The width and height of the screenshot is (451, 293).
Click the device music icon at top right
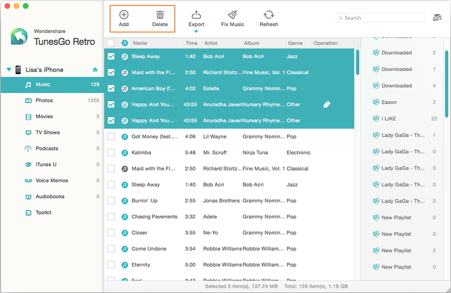pyautogui.click(x=437, y=17)
